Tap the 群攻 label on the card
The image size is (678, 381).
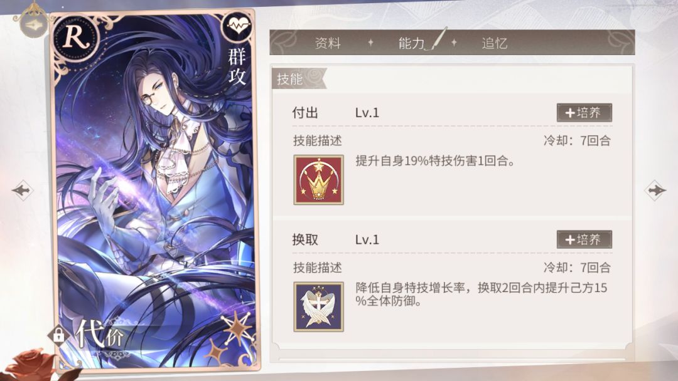click(x=237, y=67)
